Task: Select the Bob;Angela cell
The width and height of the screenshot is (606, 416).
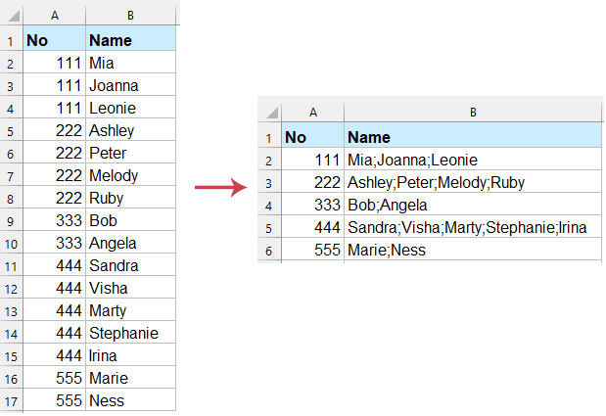Action: [472, 205]
